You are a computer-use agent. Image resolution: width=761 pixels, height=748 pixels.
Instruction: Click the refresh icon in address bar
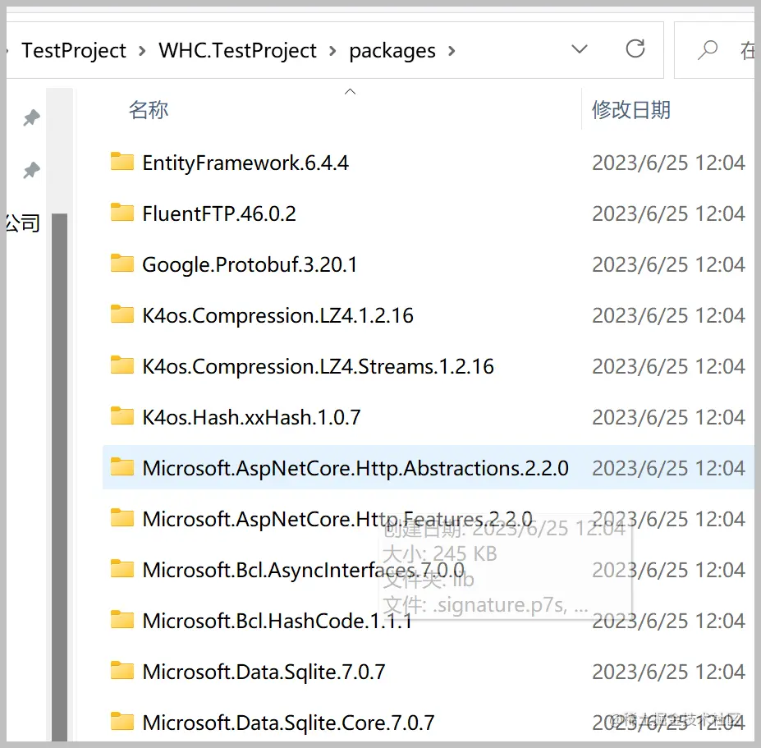635,48
